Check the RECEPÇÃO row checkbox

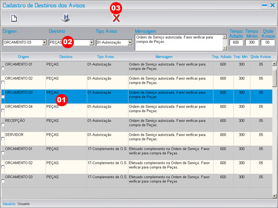click(3, 125)
